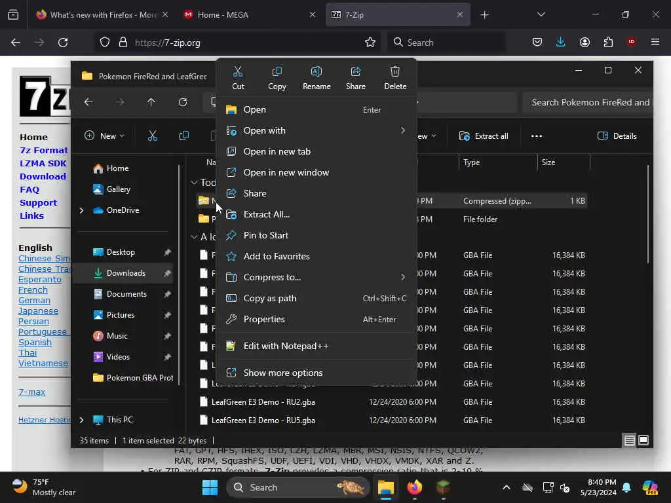The height and width of the screenshot is (503, 671).
Task: Choose Extract All... menu entry
Action: pos(316,214)
